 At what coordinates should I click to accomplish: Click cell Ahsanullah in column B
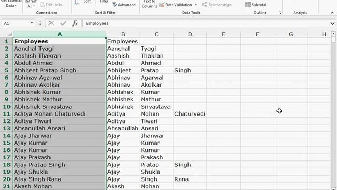pyautogui.click(x=123, y=128)
